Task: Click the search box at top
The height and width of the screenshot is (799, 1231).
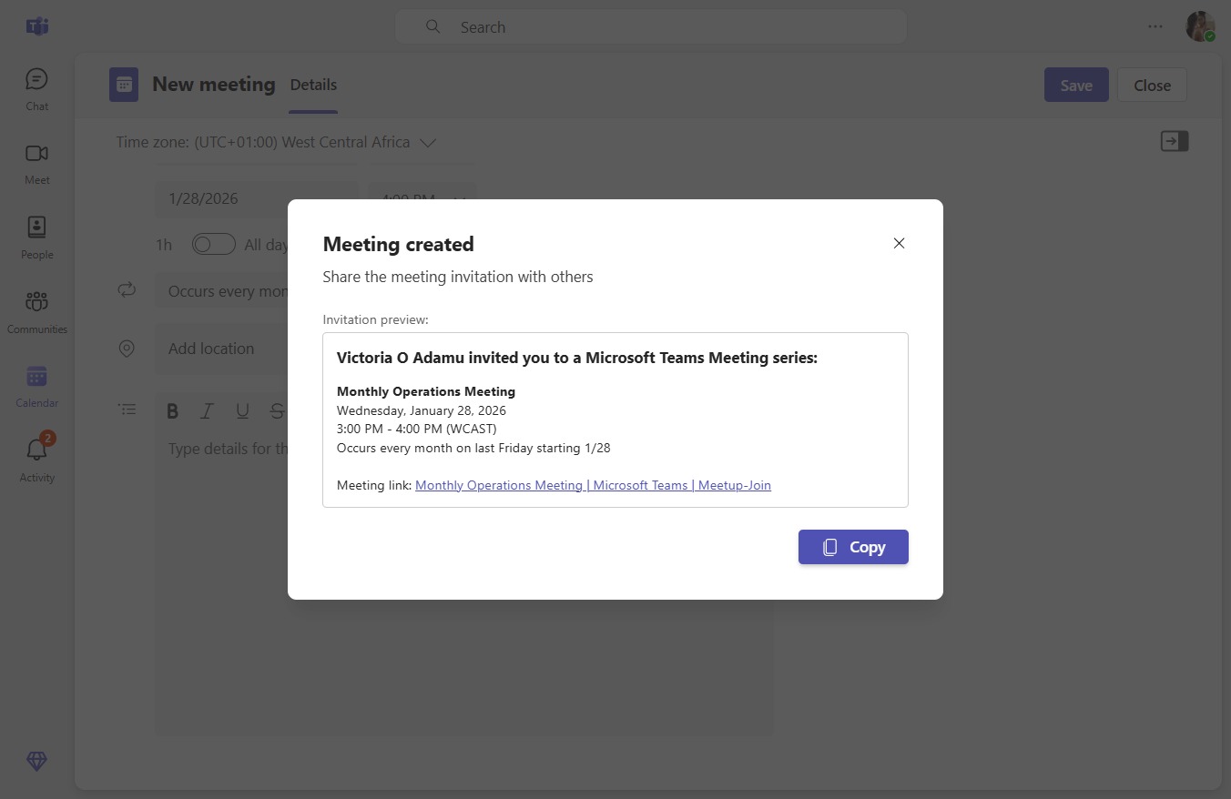Action: 650,27
